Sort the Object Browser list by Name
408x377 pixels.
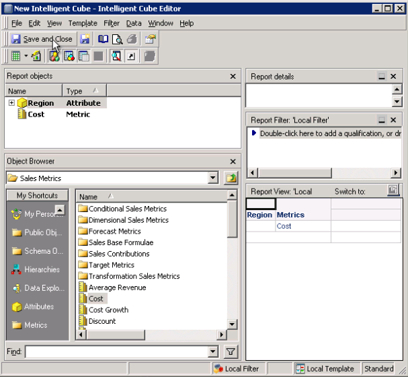(x=152, y=197)
